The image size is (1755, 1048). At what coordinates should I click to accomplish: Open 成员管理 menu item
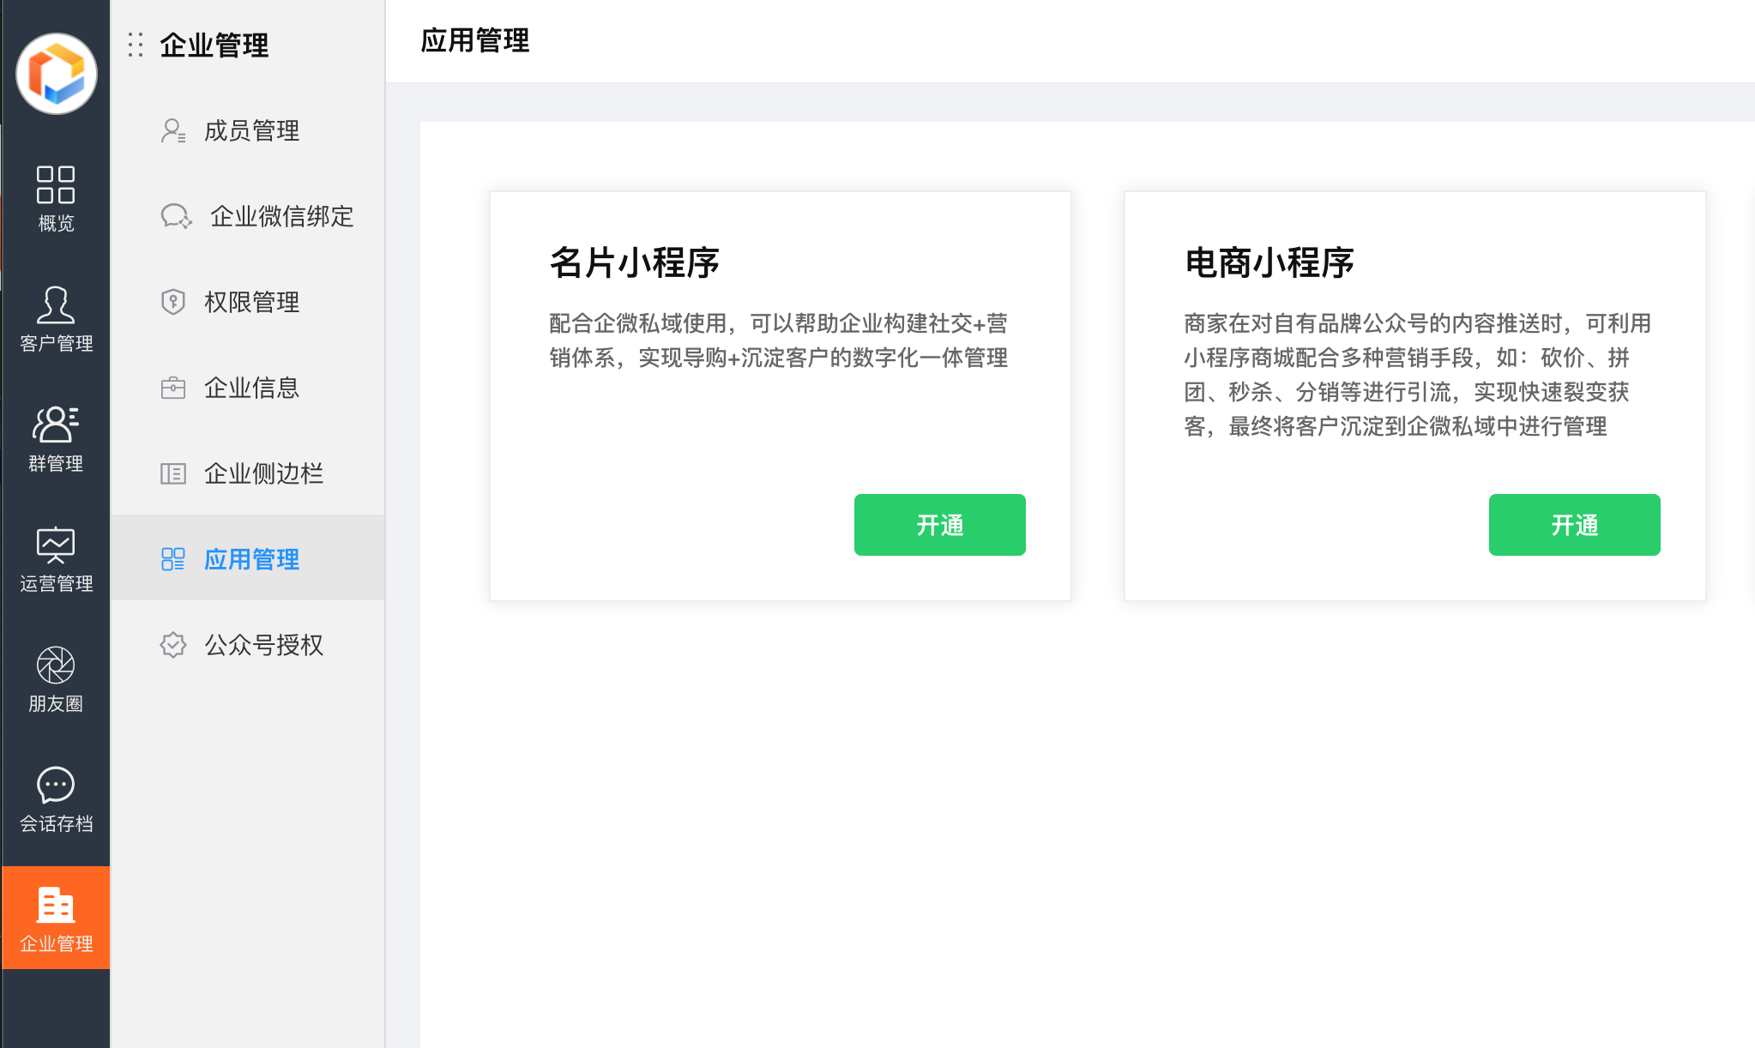coord(251,130)
